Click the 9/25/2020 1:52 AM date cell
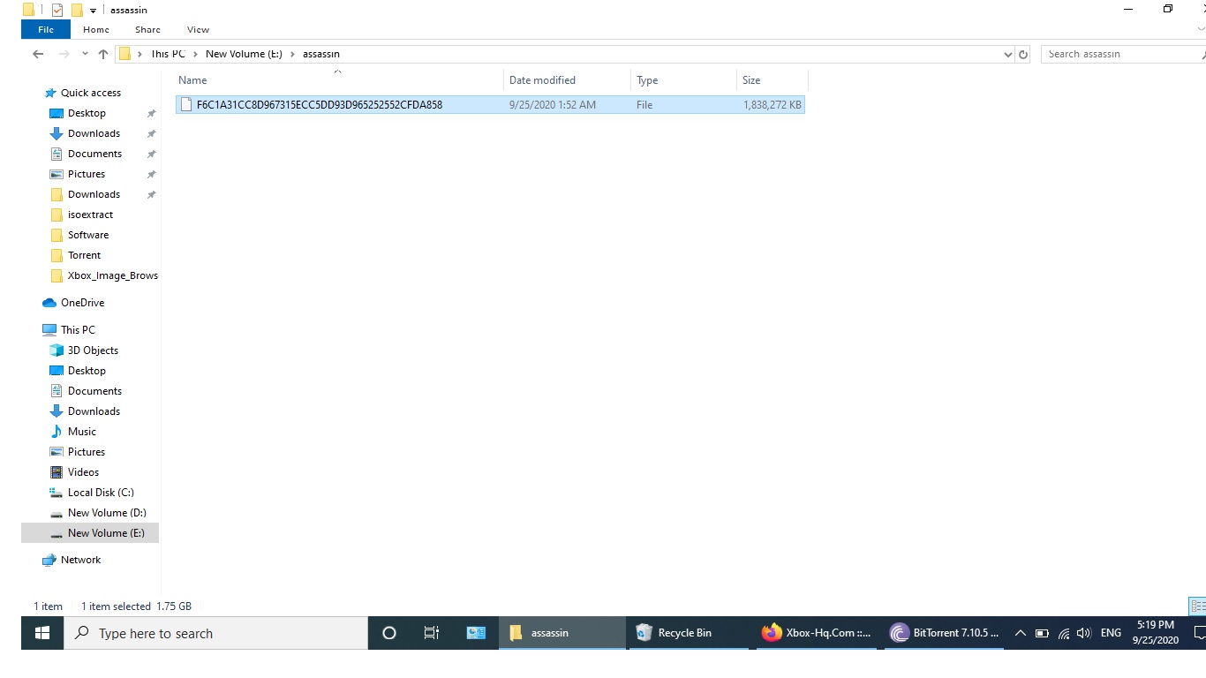The height and width of the screenshot is (678, 1206). pyautogui.click(x=553, y=104)
